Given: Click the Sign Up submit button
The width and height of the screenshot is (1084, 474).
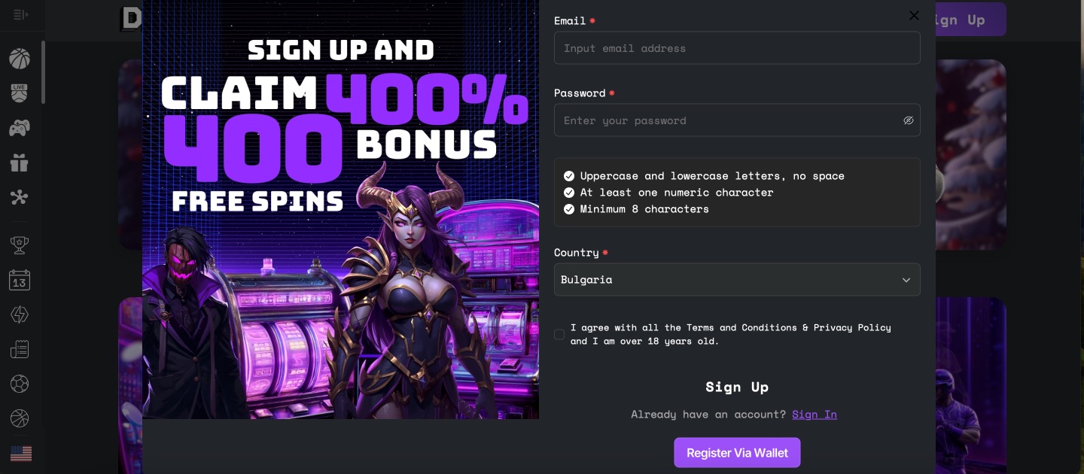Looking at the screenshot, I should click(x=737, y=387).
